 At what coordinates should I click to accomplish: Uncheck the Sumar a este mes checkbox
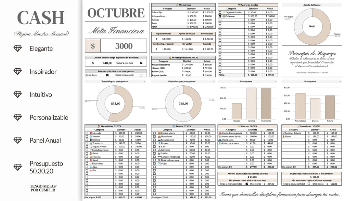point(141,63)
